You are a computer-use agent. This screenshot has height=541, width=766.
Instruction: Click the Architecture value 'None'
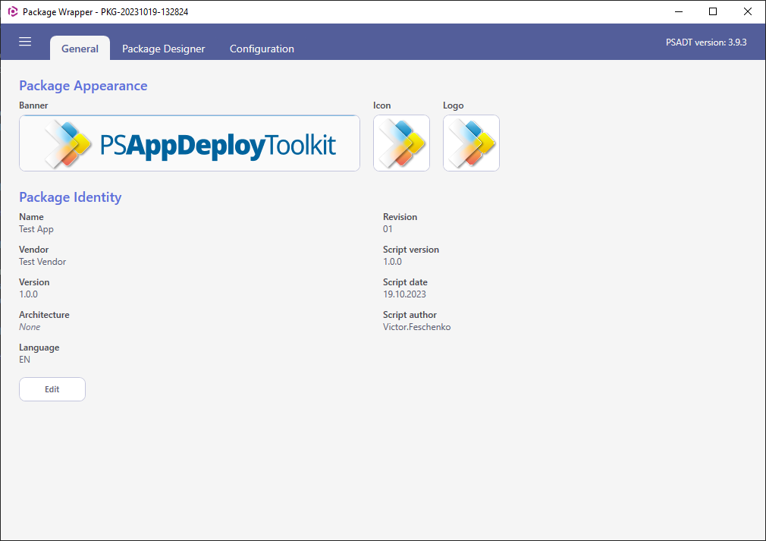pyautogui.click(x=30, y=327)
